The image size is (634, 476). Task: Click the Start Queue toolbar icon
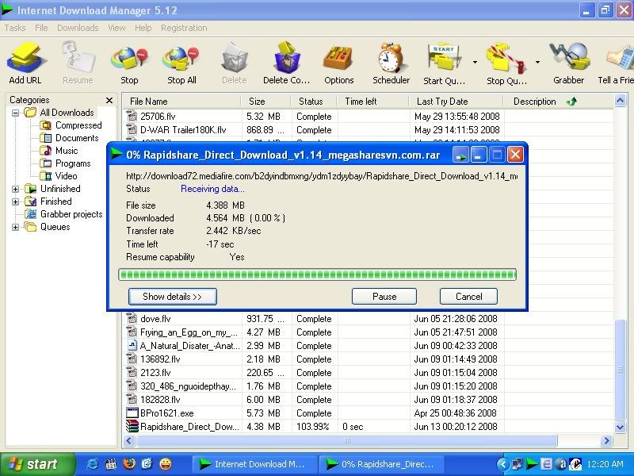pyautogui.click(x=444, y=63)
